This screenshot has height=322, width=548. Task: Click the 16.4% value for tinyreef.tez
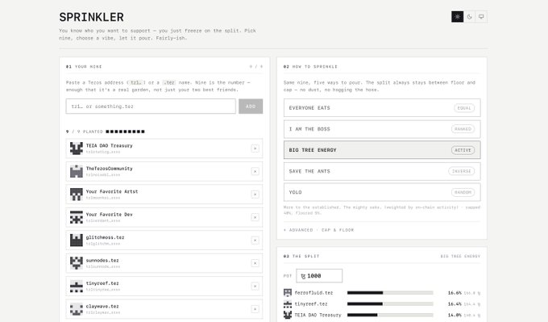[455, 303]
